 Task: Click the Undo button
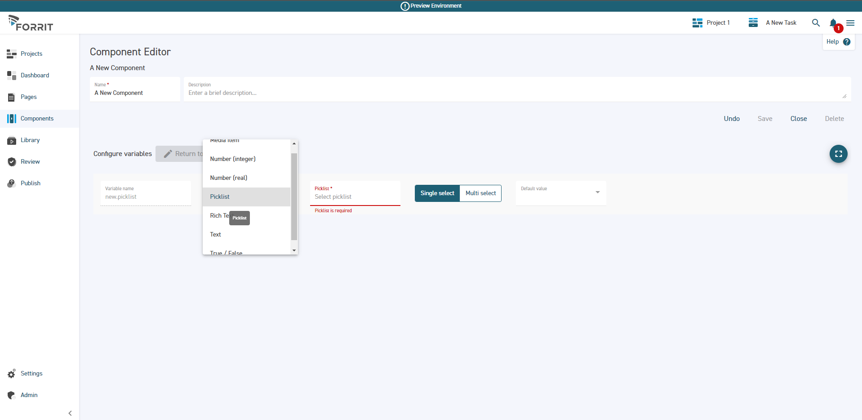tap(731, 119)
